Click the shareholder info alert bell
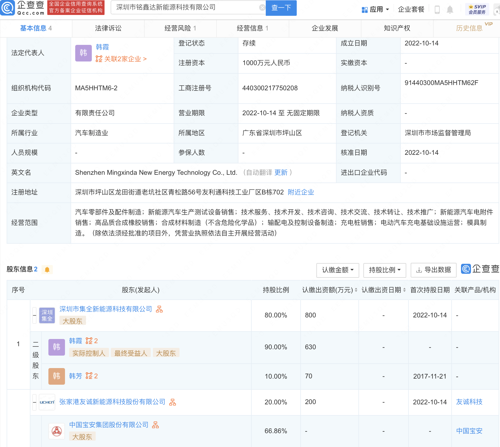This screenshot has height=447, width=500. tap(47, 269)
